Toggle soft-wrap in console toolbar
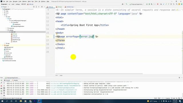Screen dimensions: 183x103 [4, 88]
